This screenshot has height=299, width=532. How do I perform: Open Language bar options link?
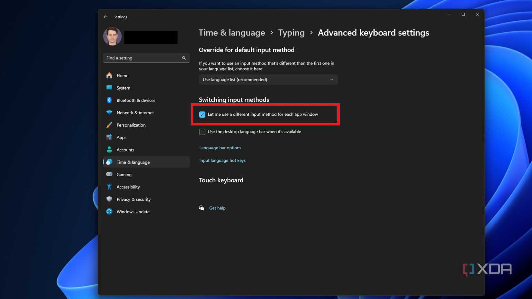coord(220,148)
